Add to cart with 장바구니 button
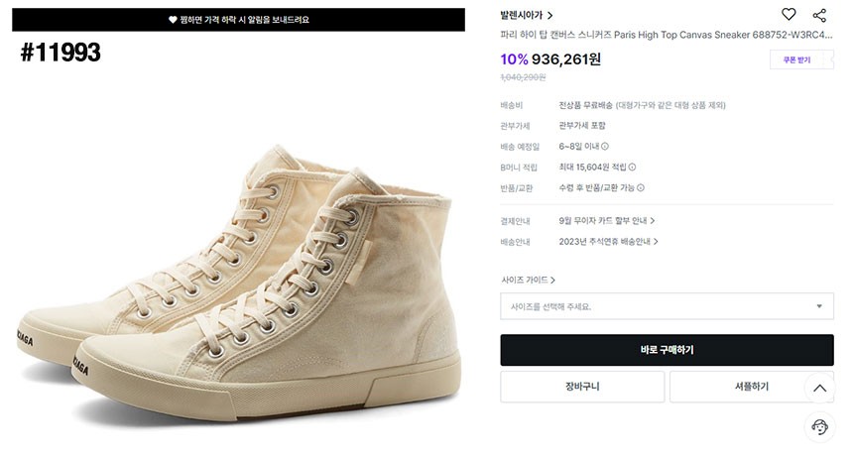This screenshot has height=456, width=853. point(582,387)
